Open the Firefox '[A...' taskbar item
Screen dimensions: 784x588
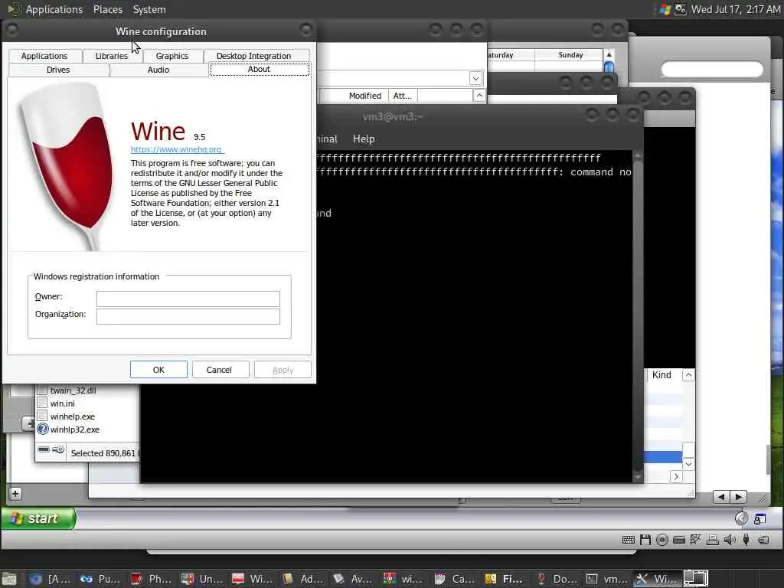coord(50,579)
